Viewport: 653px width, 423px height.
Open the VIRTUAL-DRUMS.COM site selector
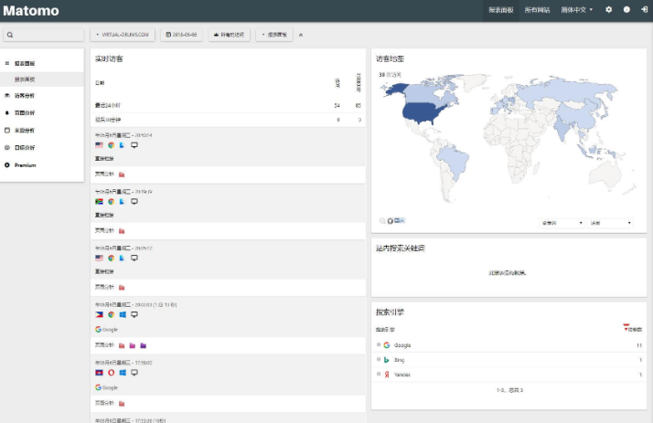pyautogui.click(x=123, y=35)
